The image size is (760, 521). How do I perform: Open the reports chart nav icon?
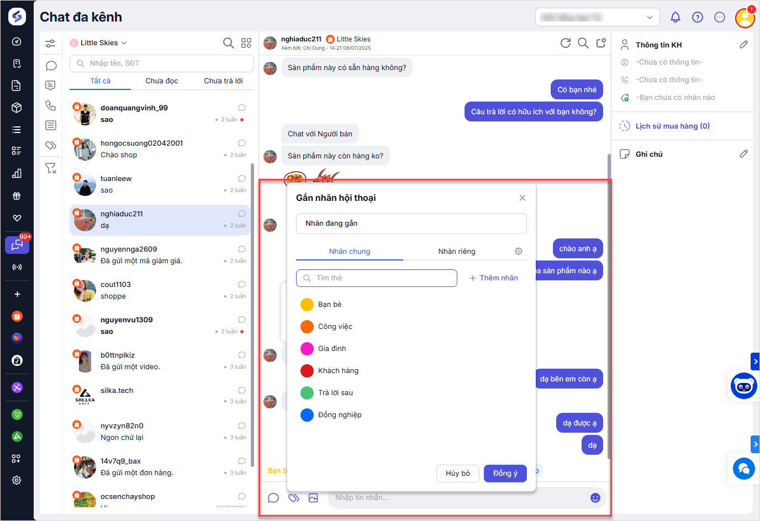[17, 173]
